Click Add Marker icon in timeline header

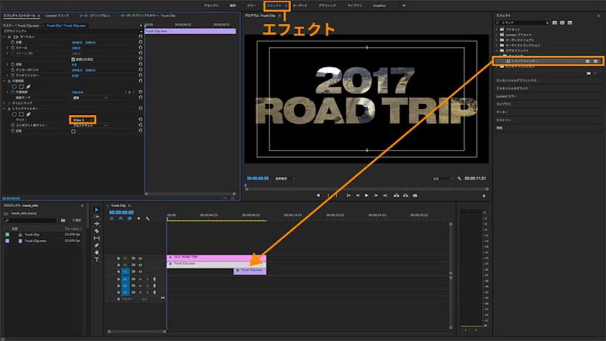coord(138,218)
